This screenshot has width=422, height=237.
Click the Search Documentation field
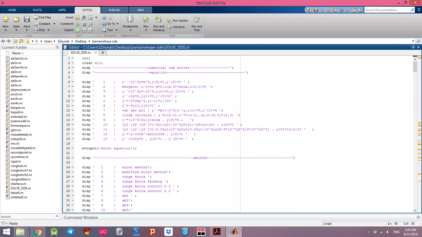coord(387,10)
